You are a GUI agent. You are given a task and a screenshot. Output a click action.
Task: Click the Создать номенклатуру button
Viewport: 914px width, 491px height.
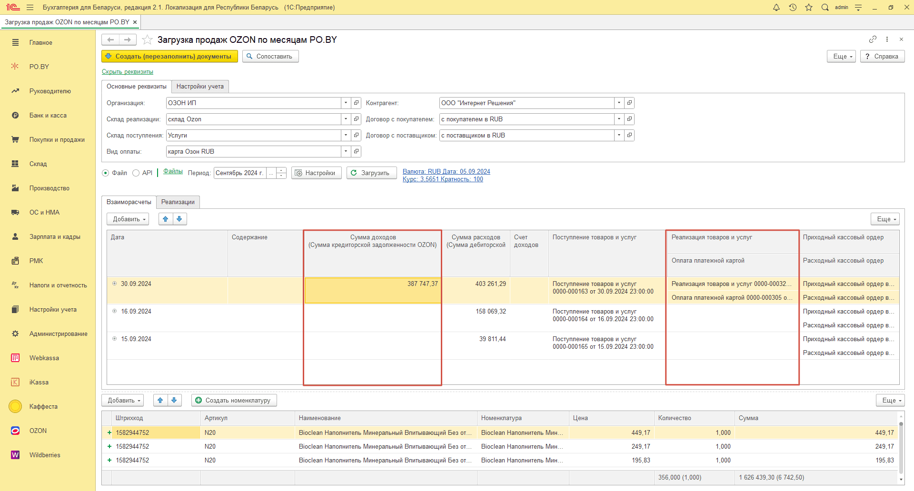234,400
